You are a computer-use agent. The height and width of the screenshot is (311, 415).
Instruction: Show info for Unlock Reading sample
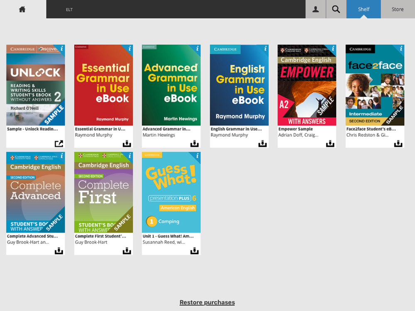[62, 48]
